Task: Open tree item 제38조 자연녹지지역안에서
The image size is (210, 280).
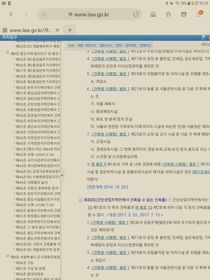Action: tap(38, 132)
